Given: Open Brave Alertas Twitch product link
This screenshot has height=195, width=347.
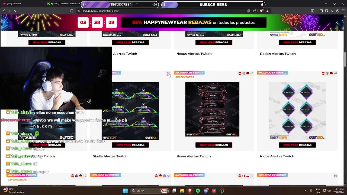Looking at the screenshot, I should pyautogui.click(x=194, y=156).
